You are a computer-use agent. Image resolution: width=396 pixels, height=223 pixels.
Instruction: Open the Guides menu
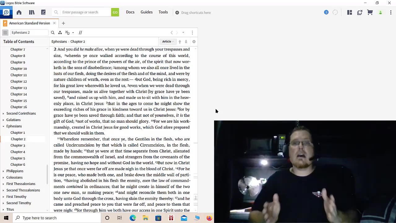coord(147,12)
